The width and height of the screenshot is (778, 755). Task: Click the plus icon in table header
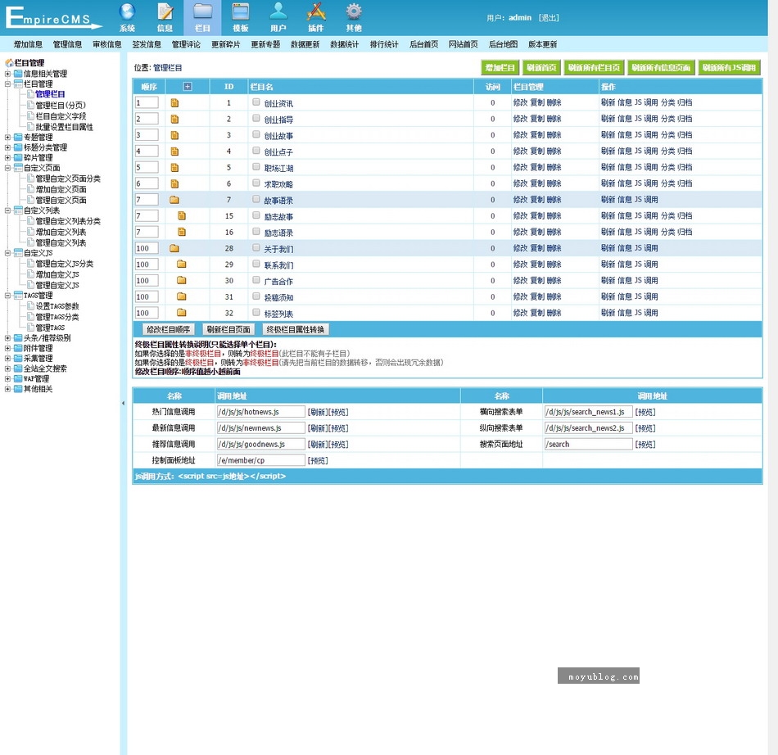pos(187,86)
